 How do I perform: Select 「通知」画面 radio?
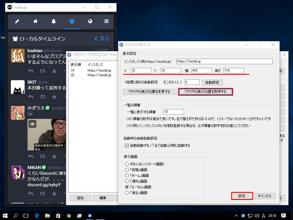(127, 181)
